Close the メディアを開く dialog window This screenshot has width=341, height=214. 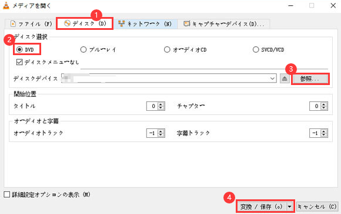pyautogui.click(x=333, y=5)
